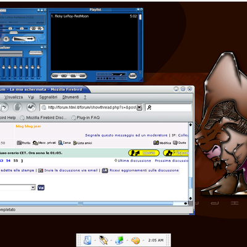Click the yellow nuovo thread button

click(x=144, y=153)
